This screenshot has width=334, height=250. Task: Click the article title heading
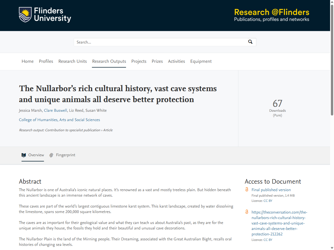point(118,94)
